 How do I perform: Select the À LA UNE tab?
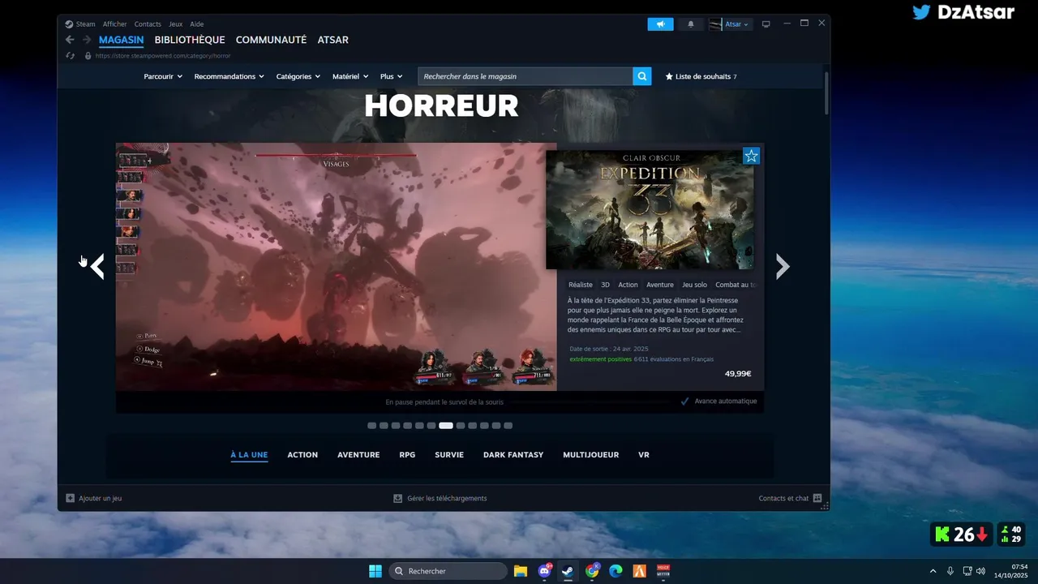249,455
